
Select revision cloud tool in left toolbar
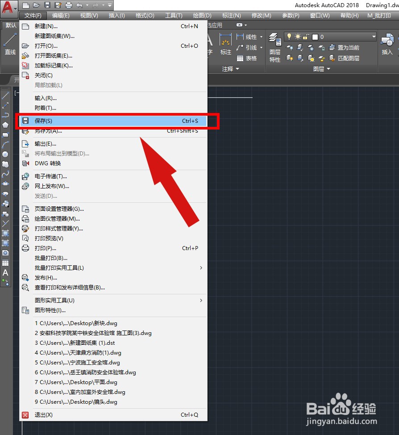click(5, 164)
